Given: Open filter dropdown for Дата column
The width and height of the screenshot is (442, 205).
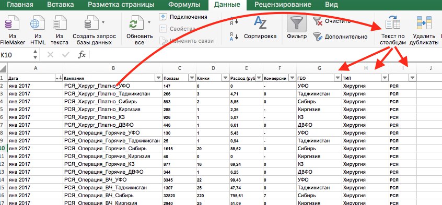Looking at the screenshot, I should [x=59, y=78].
